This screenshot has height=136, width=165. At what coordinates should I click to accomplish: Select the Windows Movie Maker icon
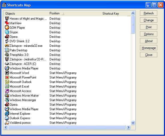pos(7,96)
